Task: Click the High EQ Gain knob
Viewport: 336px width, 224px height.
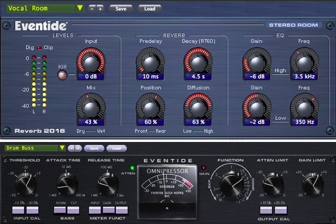Action: [x=257, y=63]
